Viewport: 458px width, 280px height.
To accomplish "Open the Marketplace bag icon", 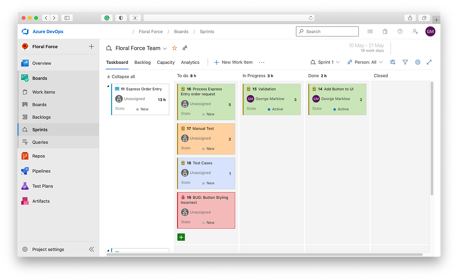I will [385, 31].
